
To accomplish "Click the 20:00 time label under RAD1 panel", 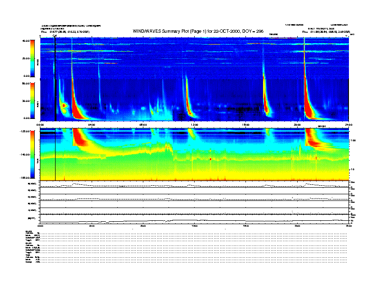I will tap(297, 125).
